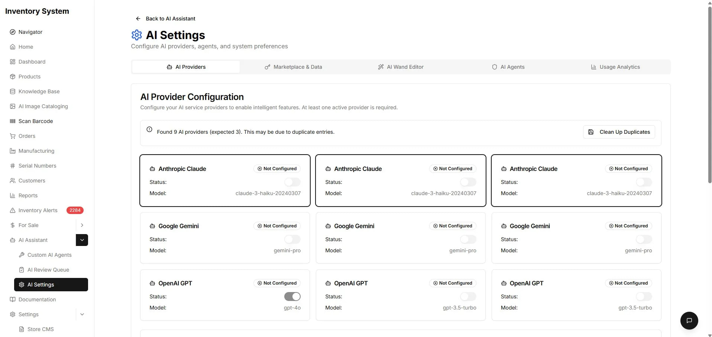Click the Customers people icon
712x337 pixels.
point(13,181)
